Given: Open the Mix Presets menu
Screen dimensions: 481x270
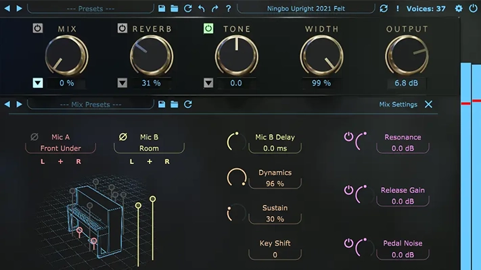Looking at the screenshot, I should click(90, 104).
